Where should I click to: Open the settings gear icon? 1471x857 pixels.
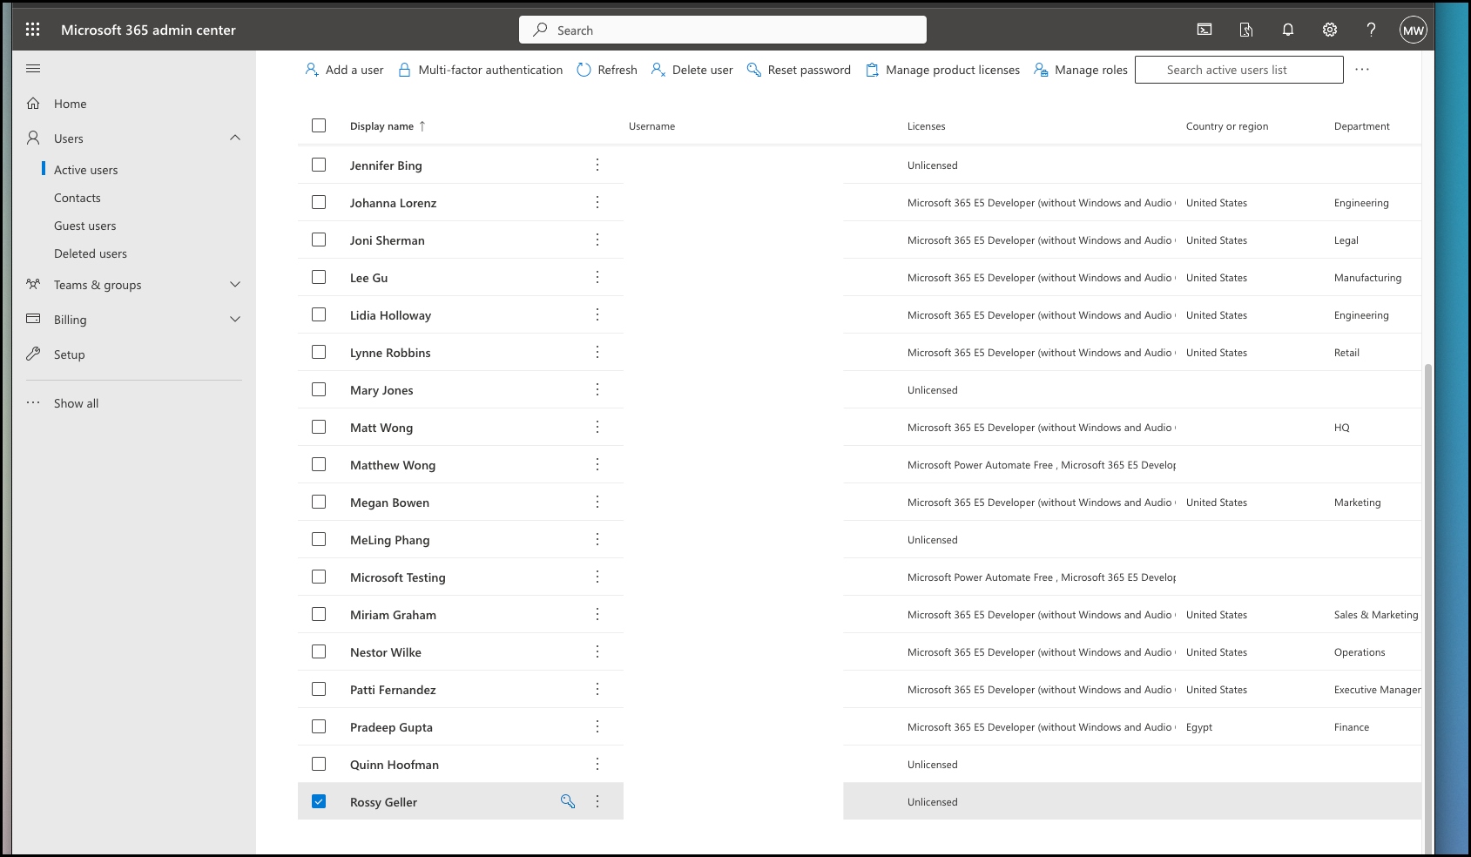point(1329,30)
